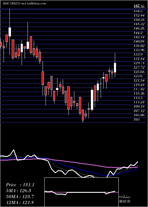This screenshot has width=148, height=207.
Task: Click the 154.5 price axis label
Action: pos(138,11)
